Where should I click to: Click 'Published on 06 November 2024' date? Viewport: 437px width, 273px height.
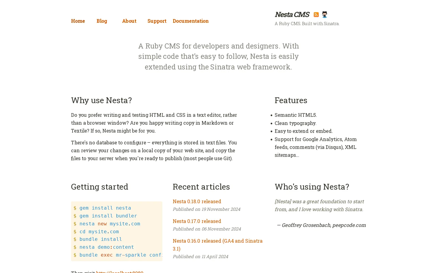click(207, 229)
